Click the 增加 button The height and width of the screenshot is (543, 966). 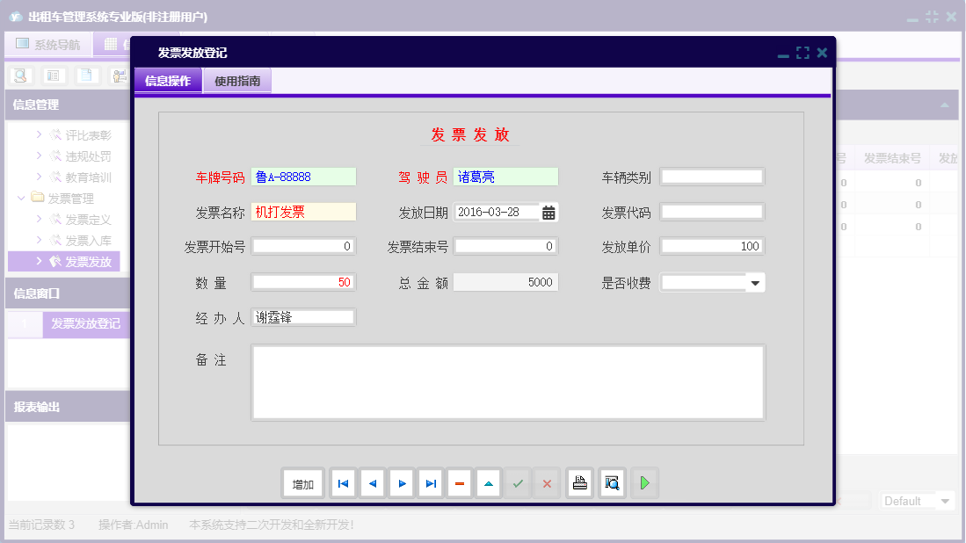click(x=302, y=482)
